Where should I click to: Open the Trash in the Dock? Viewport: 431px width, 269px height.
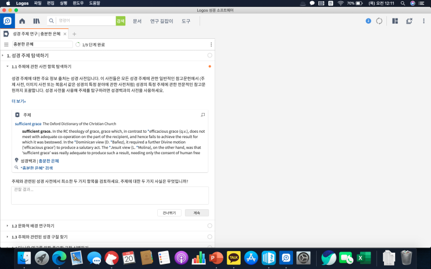[406, 258]
